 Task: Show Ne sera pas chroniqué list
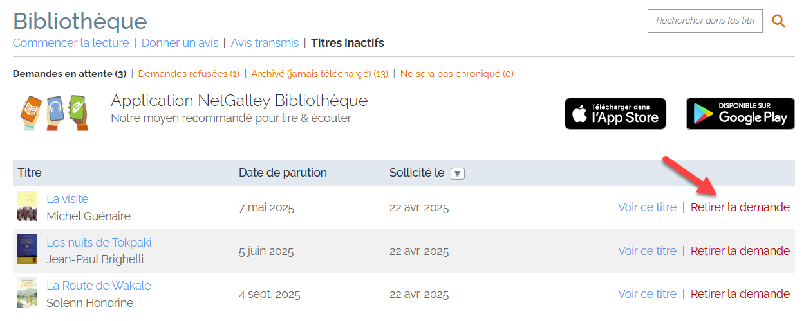coord(456,74)
